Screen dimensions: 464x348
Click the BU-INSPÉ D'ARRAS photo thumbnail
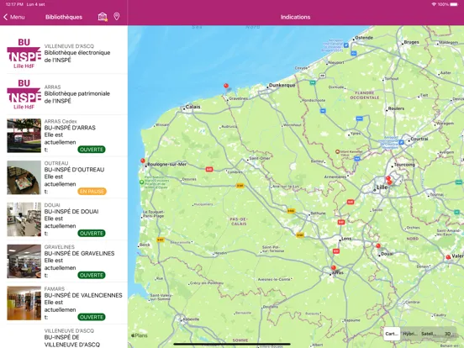(x=24, y=135)
